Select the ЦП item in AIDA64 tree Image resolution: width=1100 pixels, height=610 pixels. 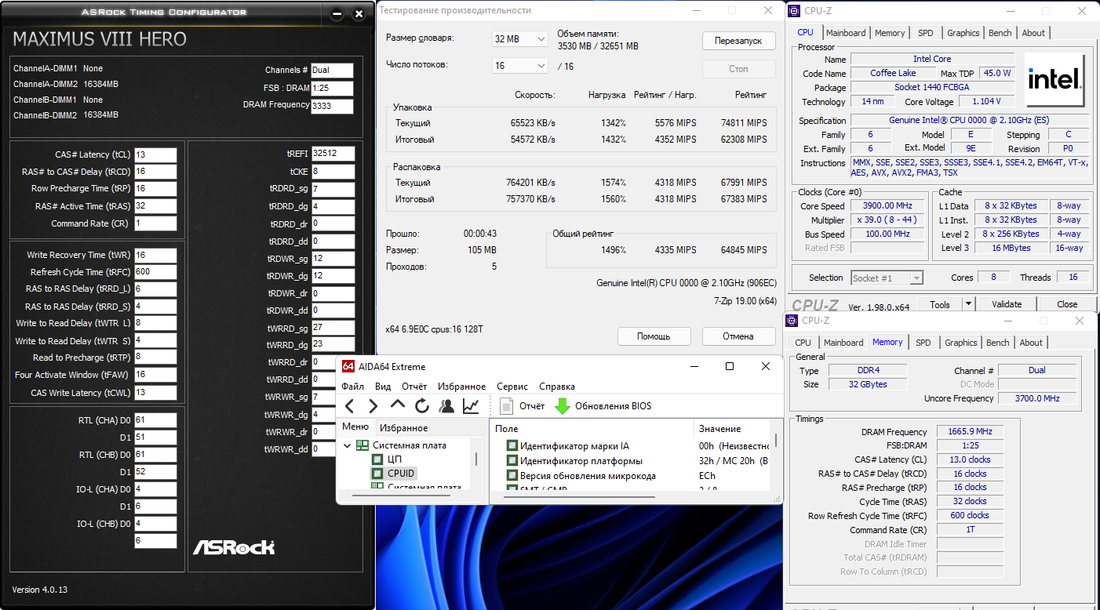395,459
